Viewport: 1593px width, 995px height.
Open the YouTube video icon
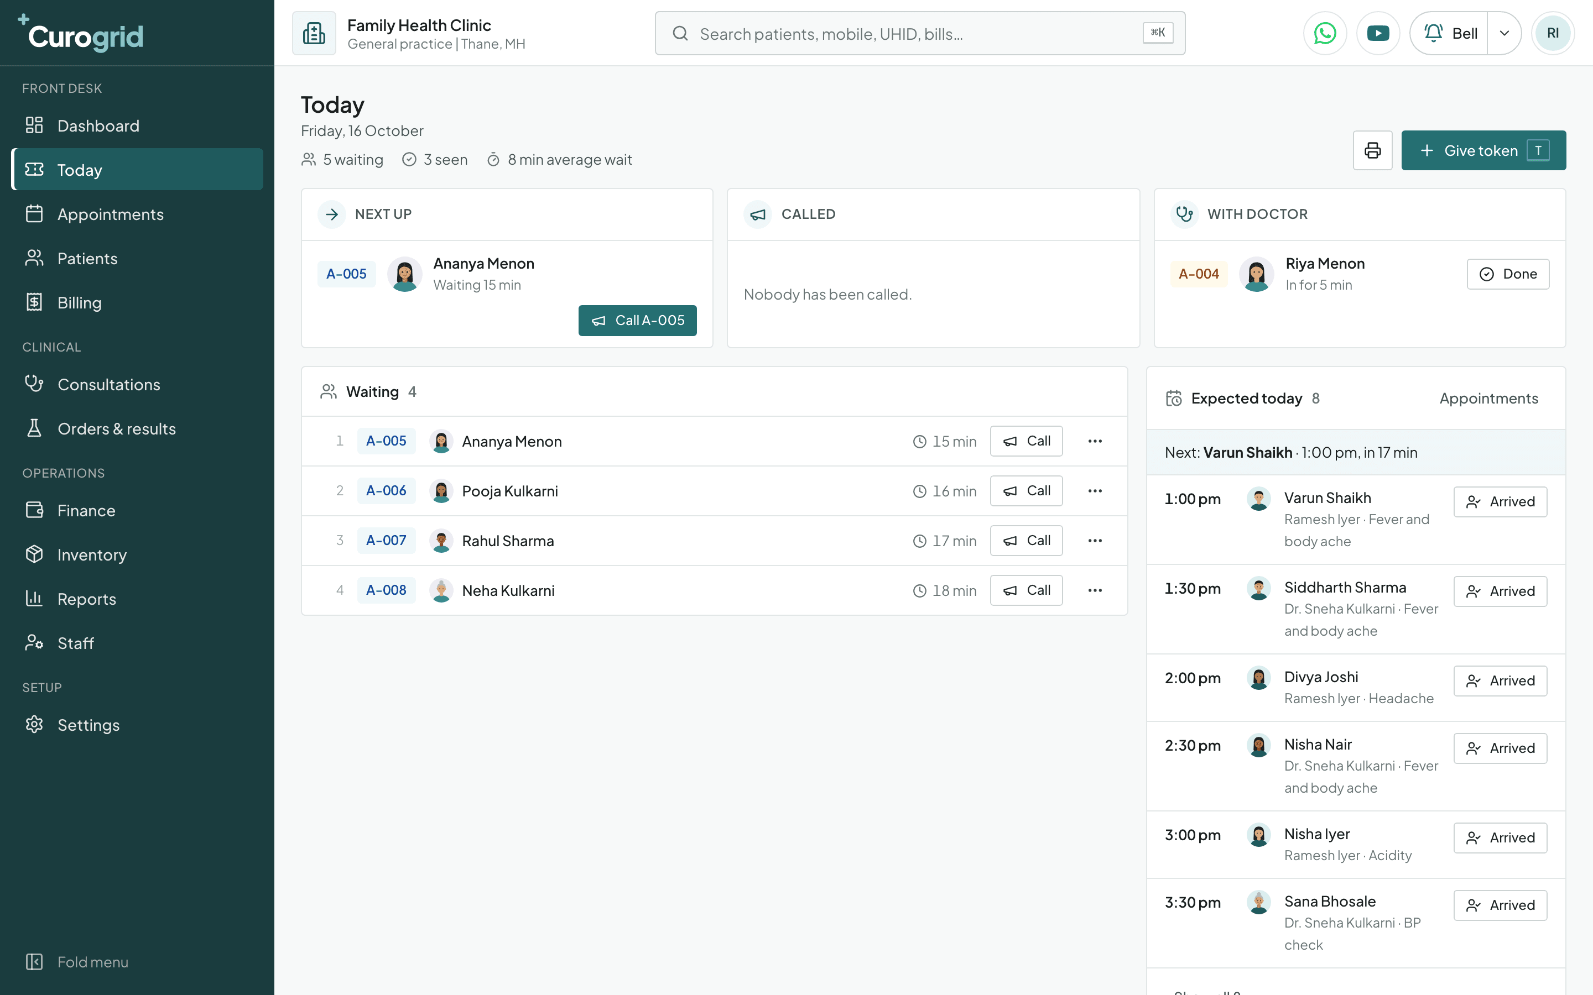[1378, 33]
